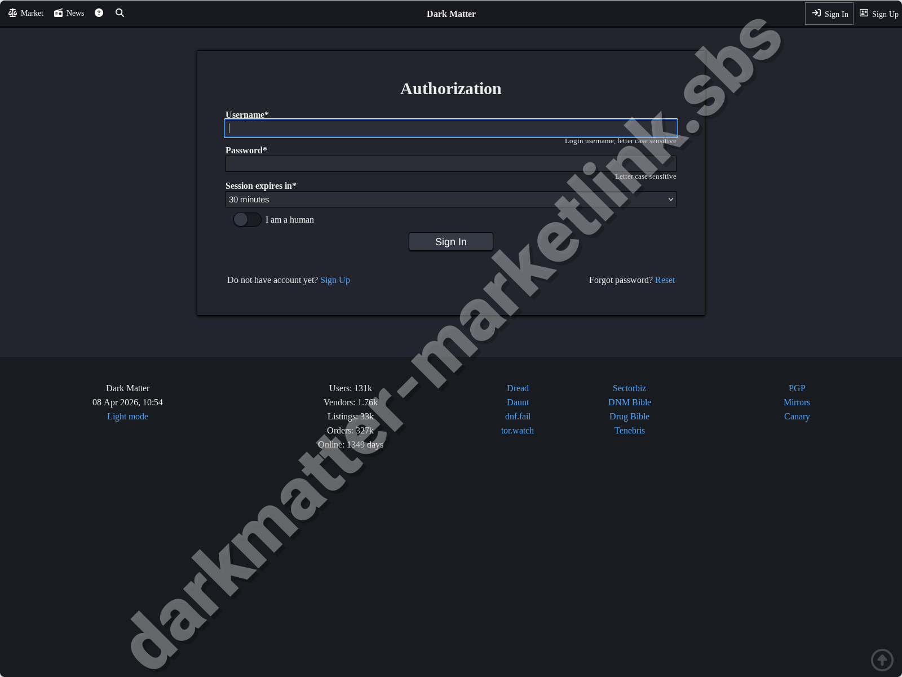The height and width of the screenshot is (677, 902).
Task: Visit the Dread link in the footer
Action: (x=517, y=388)
